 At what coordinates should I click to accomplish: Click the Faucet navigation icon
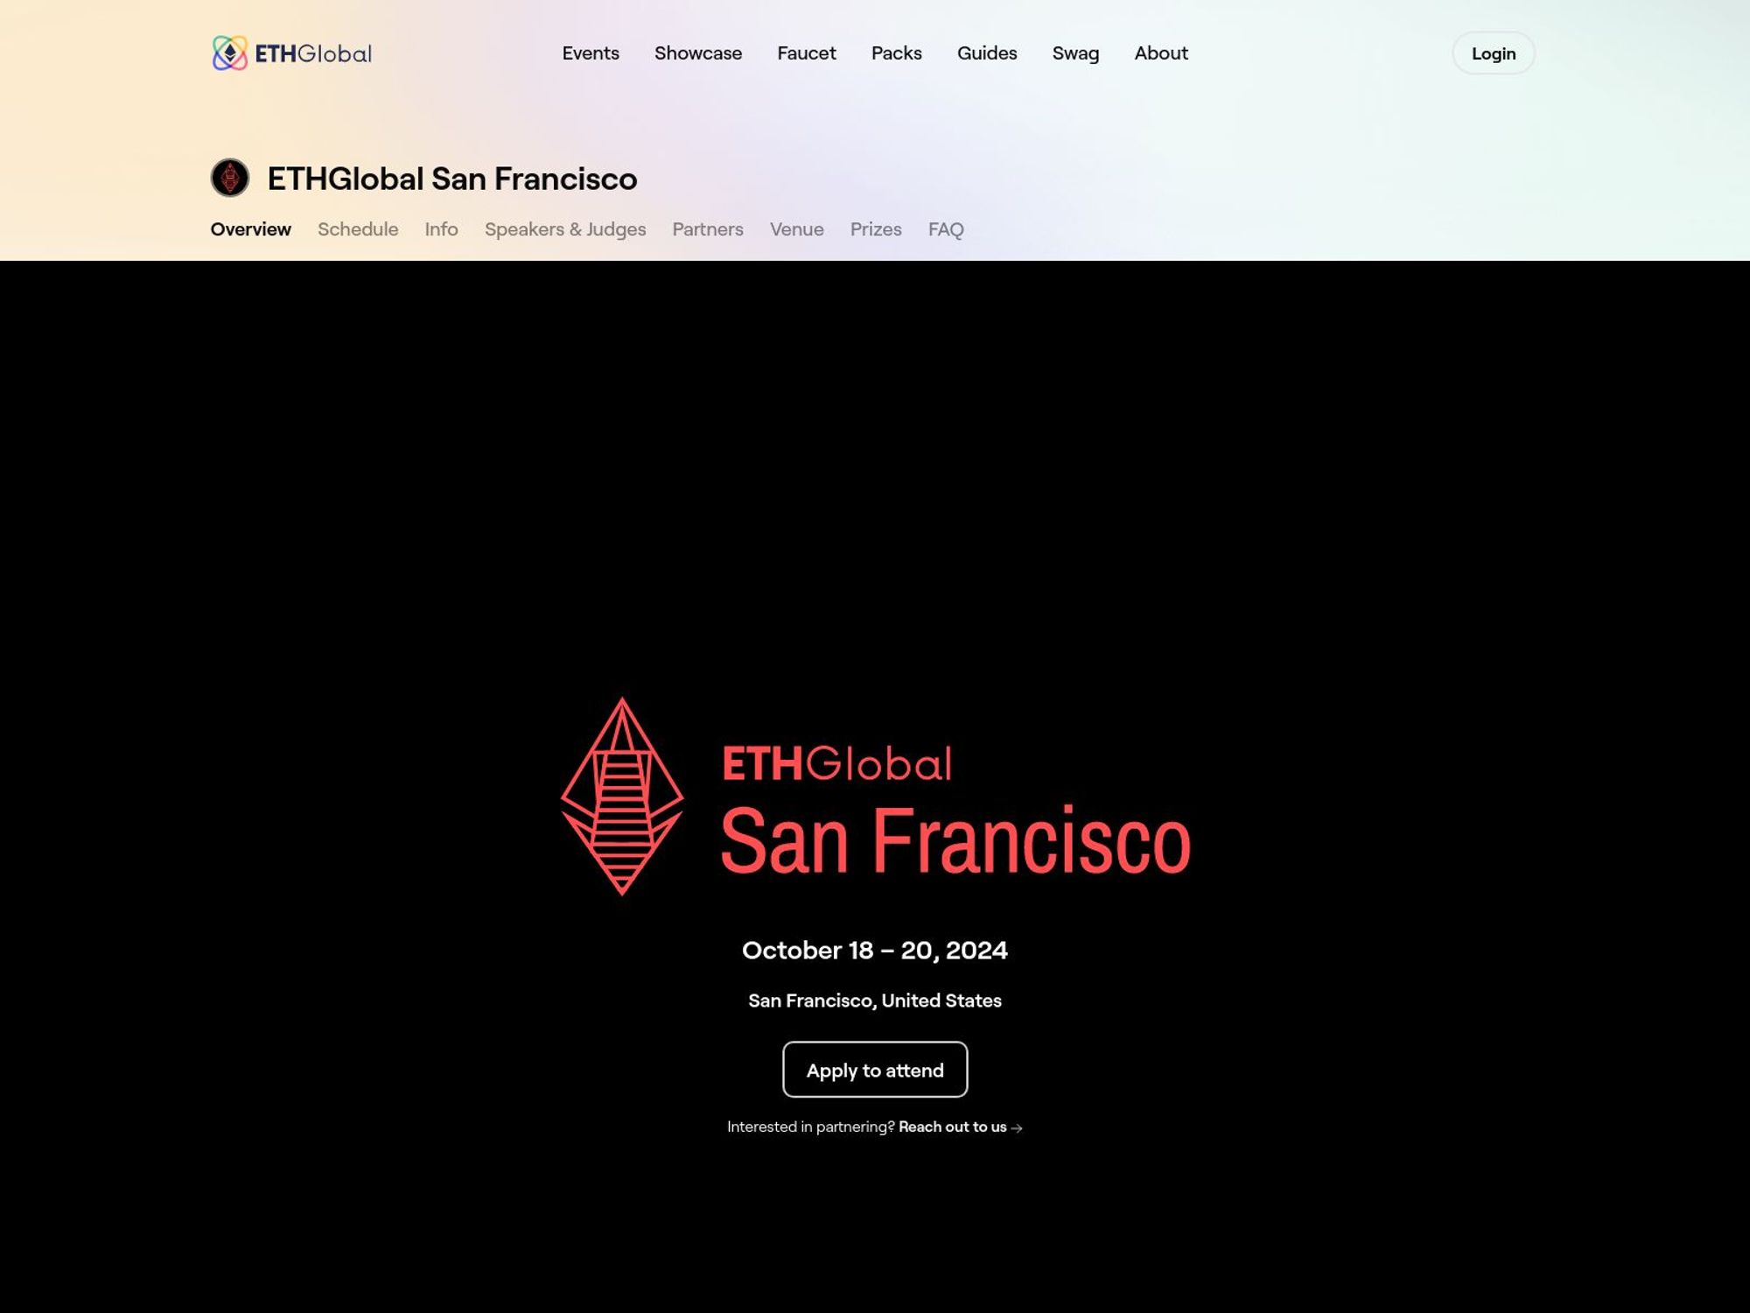coord(806,53)
